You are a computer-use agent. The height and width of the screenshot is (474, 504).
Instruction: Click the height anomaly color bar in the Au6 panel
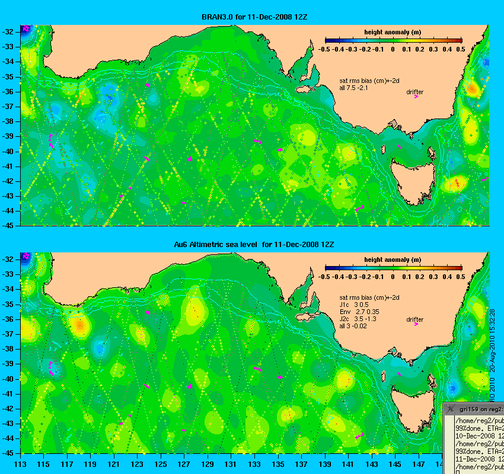pyautogui.click(x=394, y=268)
